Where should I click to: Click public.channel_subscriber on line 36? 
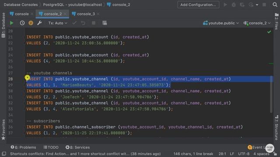[x=85, y=127]
